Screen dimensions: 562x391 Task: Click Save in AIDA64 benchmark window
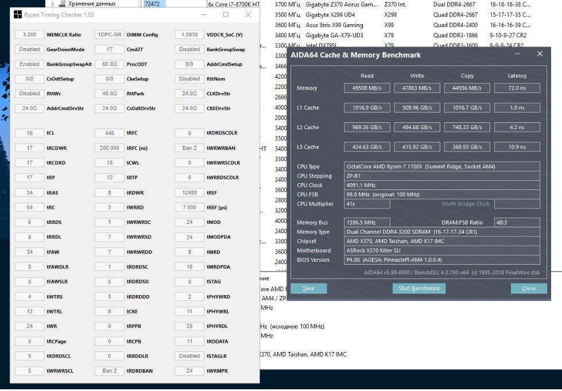[309, 288]
